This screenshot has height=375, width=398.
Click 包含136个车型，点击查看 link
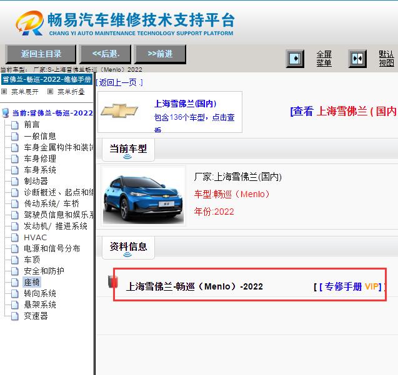pos(194,123)
